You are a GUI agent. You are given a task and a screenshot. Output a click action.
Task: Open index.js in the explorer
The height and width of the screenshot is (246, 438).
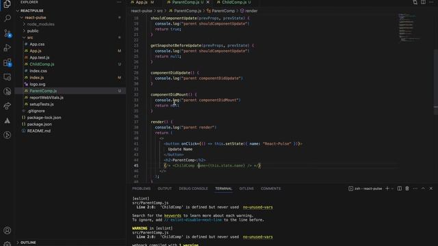(x=36, y=77)
